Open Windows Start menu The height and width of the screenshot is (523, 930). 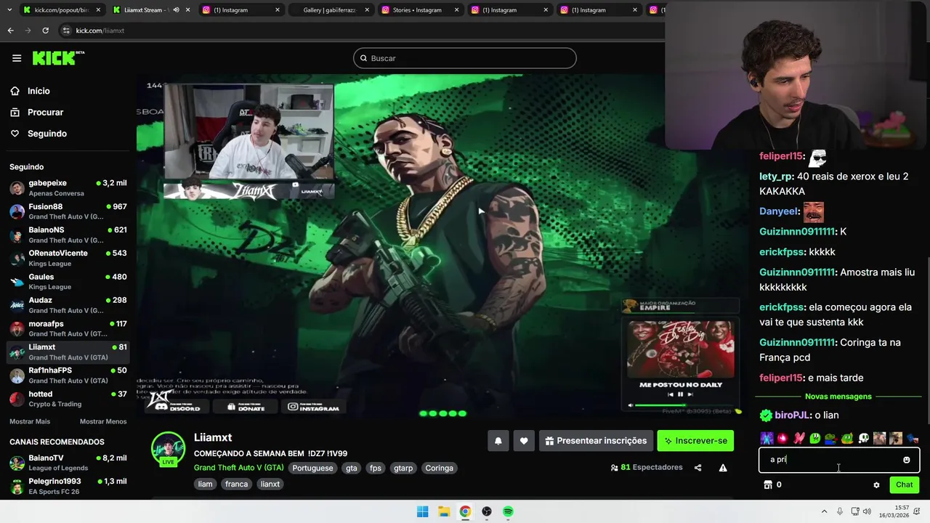(x=422, y=511)
